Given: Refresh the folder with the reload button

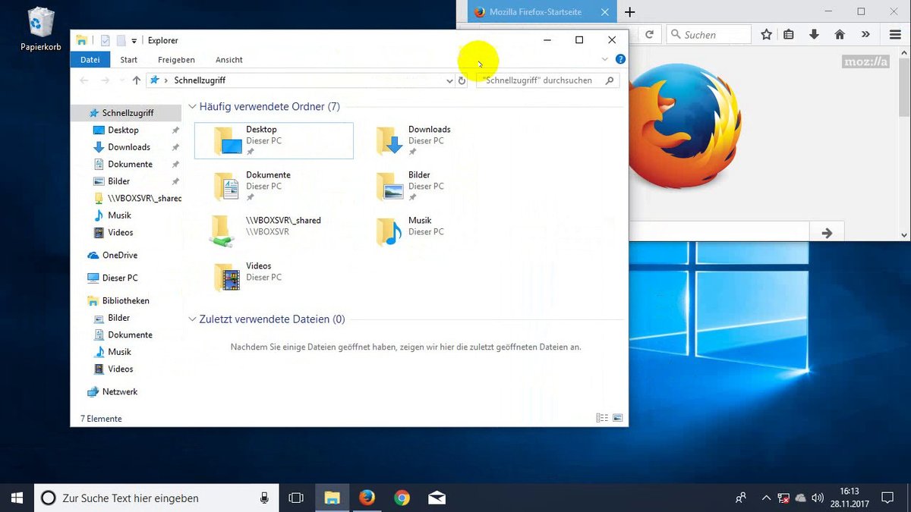Looking at the screenshot, I should coord(462,80).
